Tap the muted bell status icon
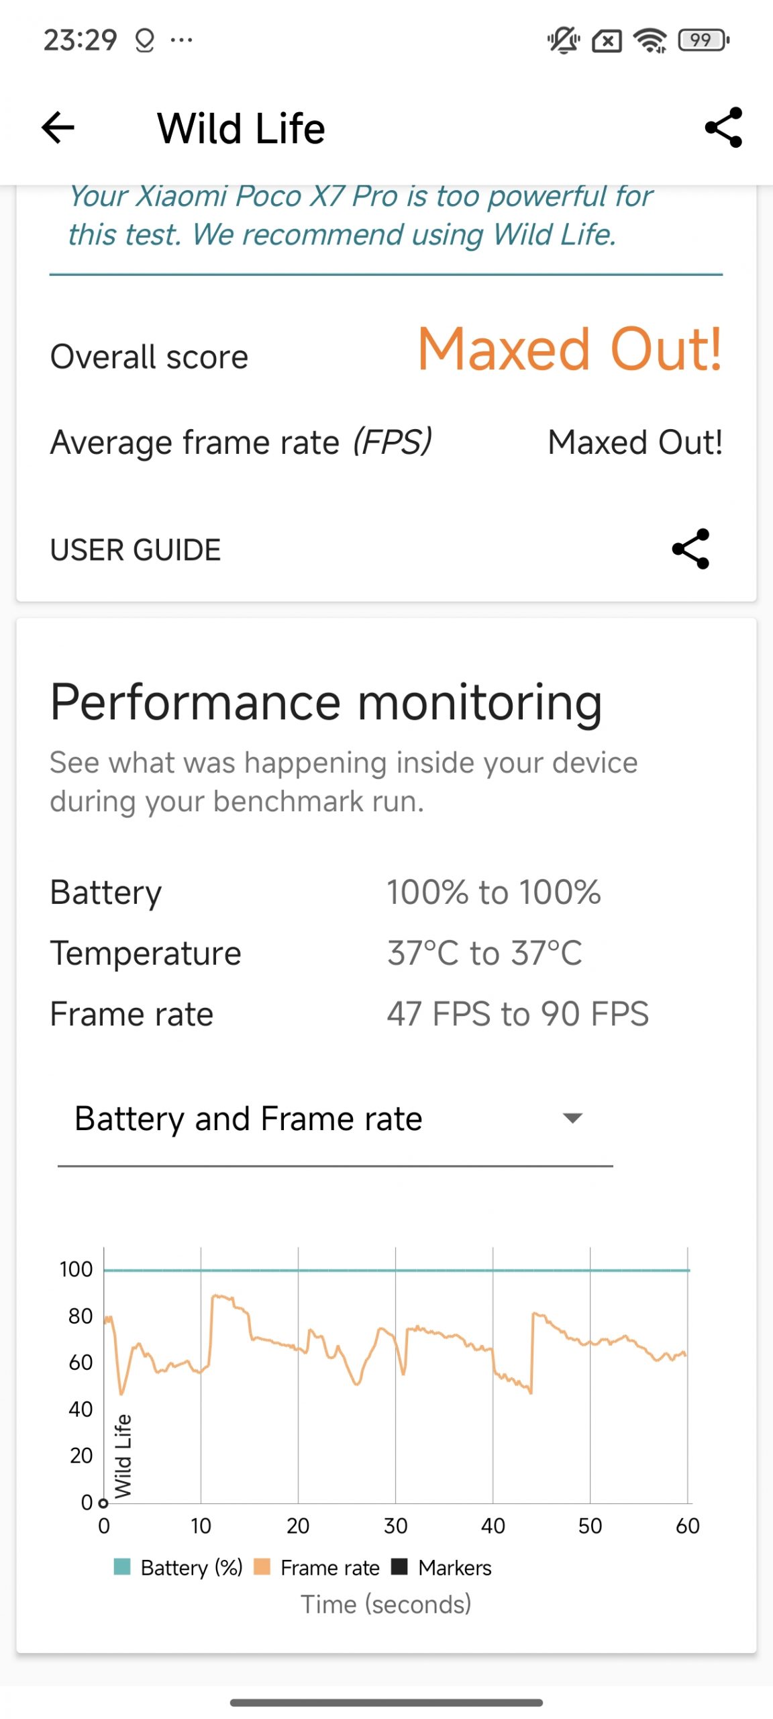773x1719 pixels. [563, 41]
